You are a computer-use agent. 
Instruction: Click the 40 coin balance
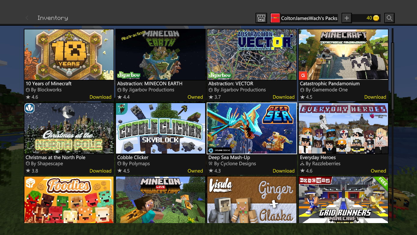point(369,18)
